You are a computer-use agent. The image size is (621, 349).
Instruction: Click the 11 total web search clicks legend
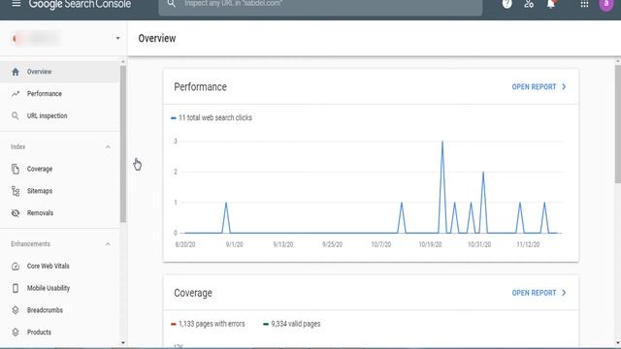(x=212, y=118)
